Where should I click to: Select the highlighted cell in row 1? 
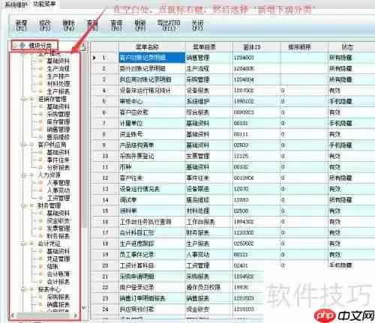coord(152,58)
